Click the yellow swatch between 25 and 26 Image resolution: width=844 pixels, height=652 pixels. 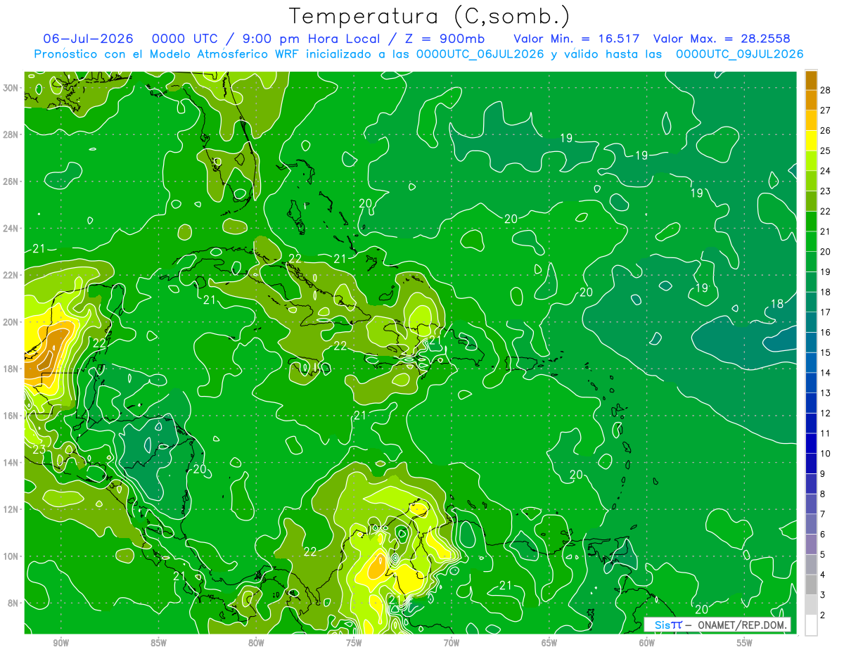811,141
